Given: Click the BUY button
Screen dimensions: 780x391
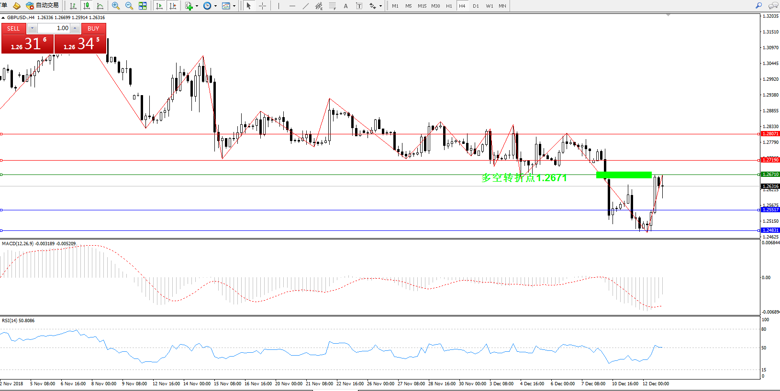Looking at the screenshot, I should pos(93,29).
